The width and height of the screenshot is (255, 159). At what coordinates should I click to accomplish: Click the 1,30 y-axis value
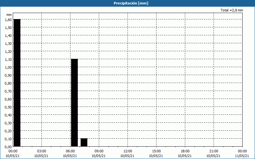(8, 44)
